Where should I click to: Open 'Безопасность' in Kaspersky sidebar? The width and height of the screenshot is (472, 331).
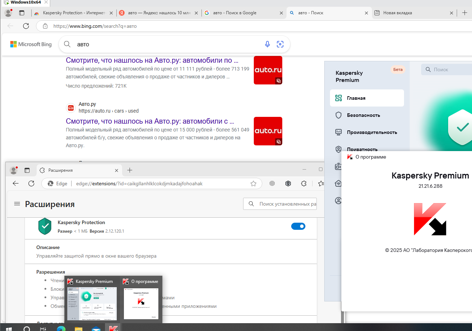click(367, 115)
